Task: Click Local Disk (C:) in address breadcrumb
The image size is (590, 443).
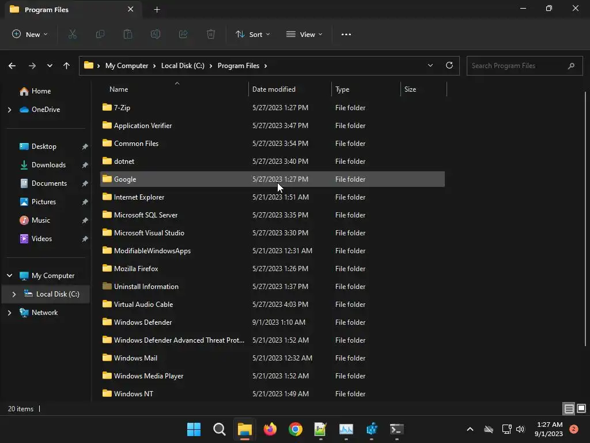Action: click(x=183, y=66)
